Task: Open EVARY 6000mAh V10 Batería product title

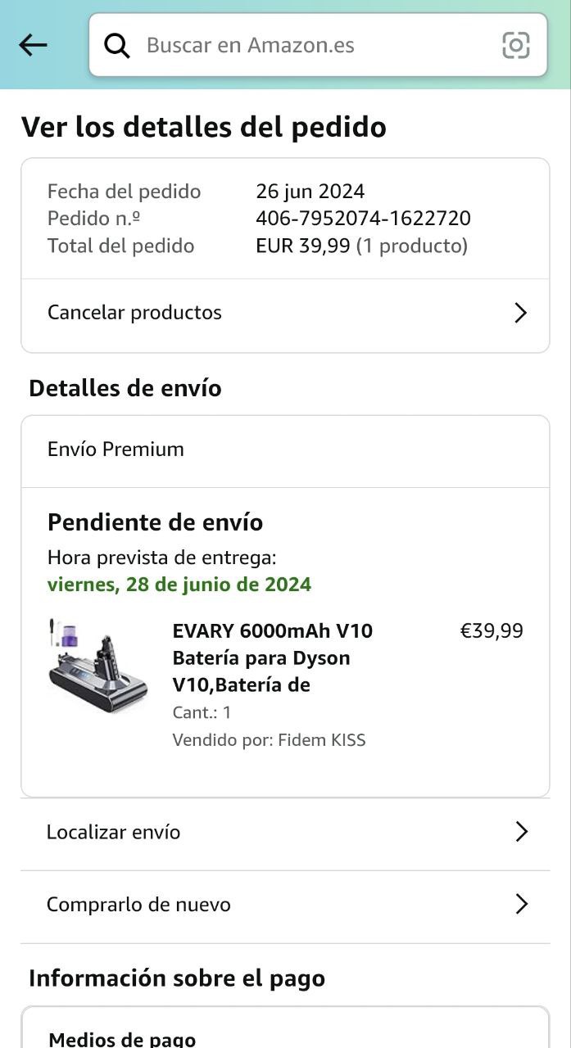Action: pyautogui.click(x=273, y=657)
